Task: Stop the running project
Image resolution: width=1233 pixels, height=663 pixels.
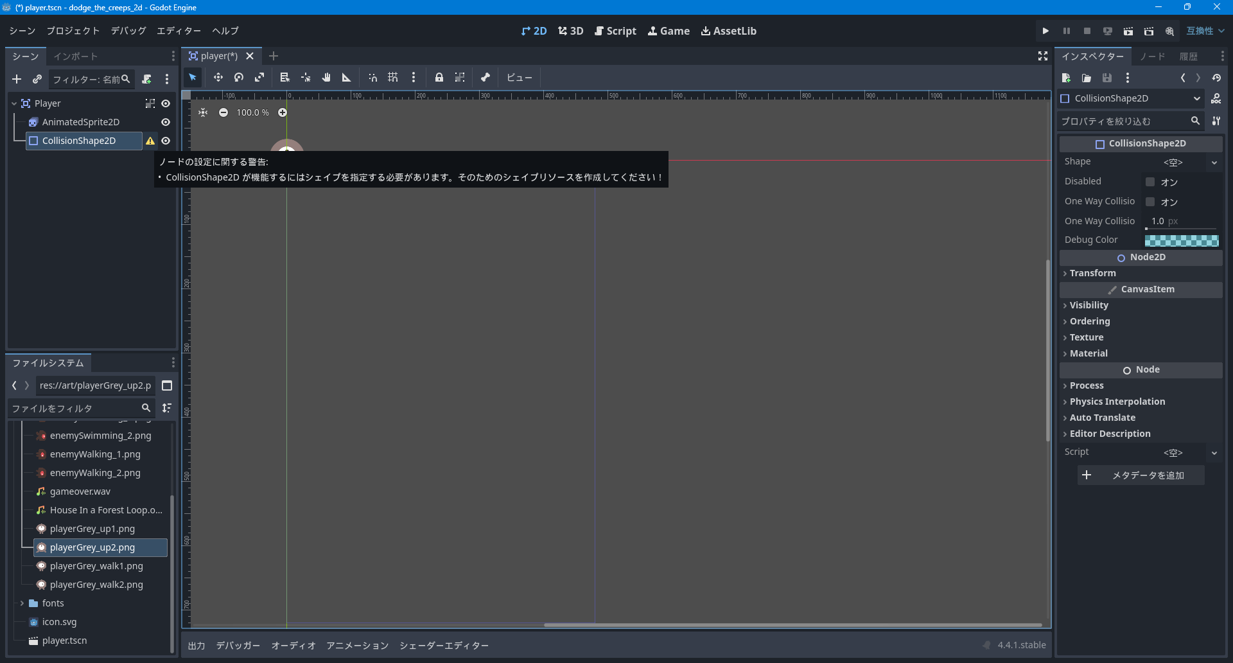Action: coord(1087,31)
